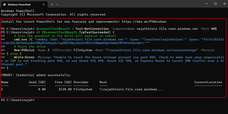Click the \\najathrisni...\azurestorage root path string

152,50
